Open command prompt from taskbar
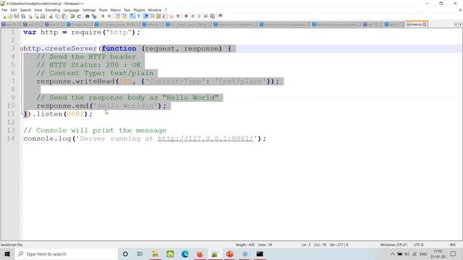463x260 pixels. (260, 253)
